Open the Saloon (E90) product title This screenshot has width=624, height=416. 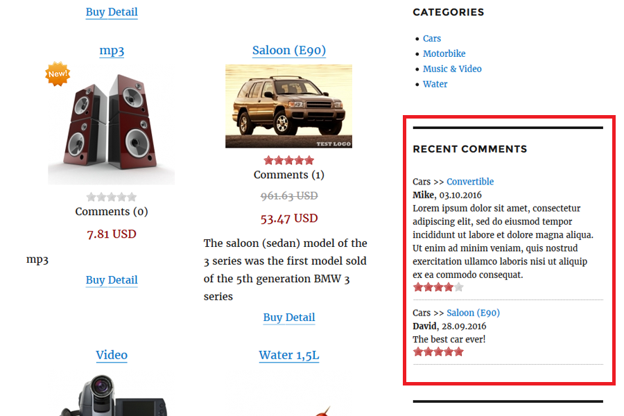289,50
